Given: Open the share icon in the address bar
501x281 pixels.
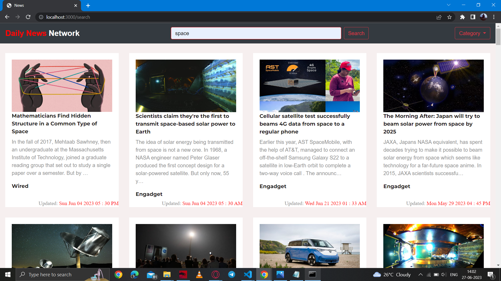Looking at the screenshot, I should (x=439, y=17).
